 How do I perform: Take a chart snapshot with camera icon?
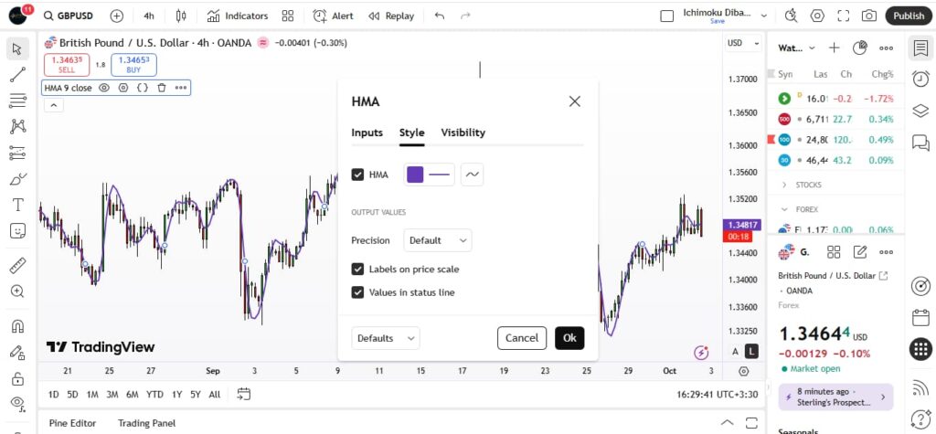click(x=869, y=16)
